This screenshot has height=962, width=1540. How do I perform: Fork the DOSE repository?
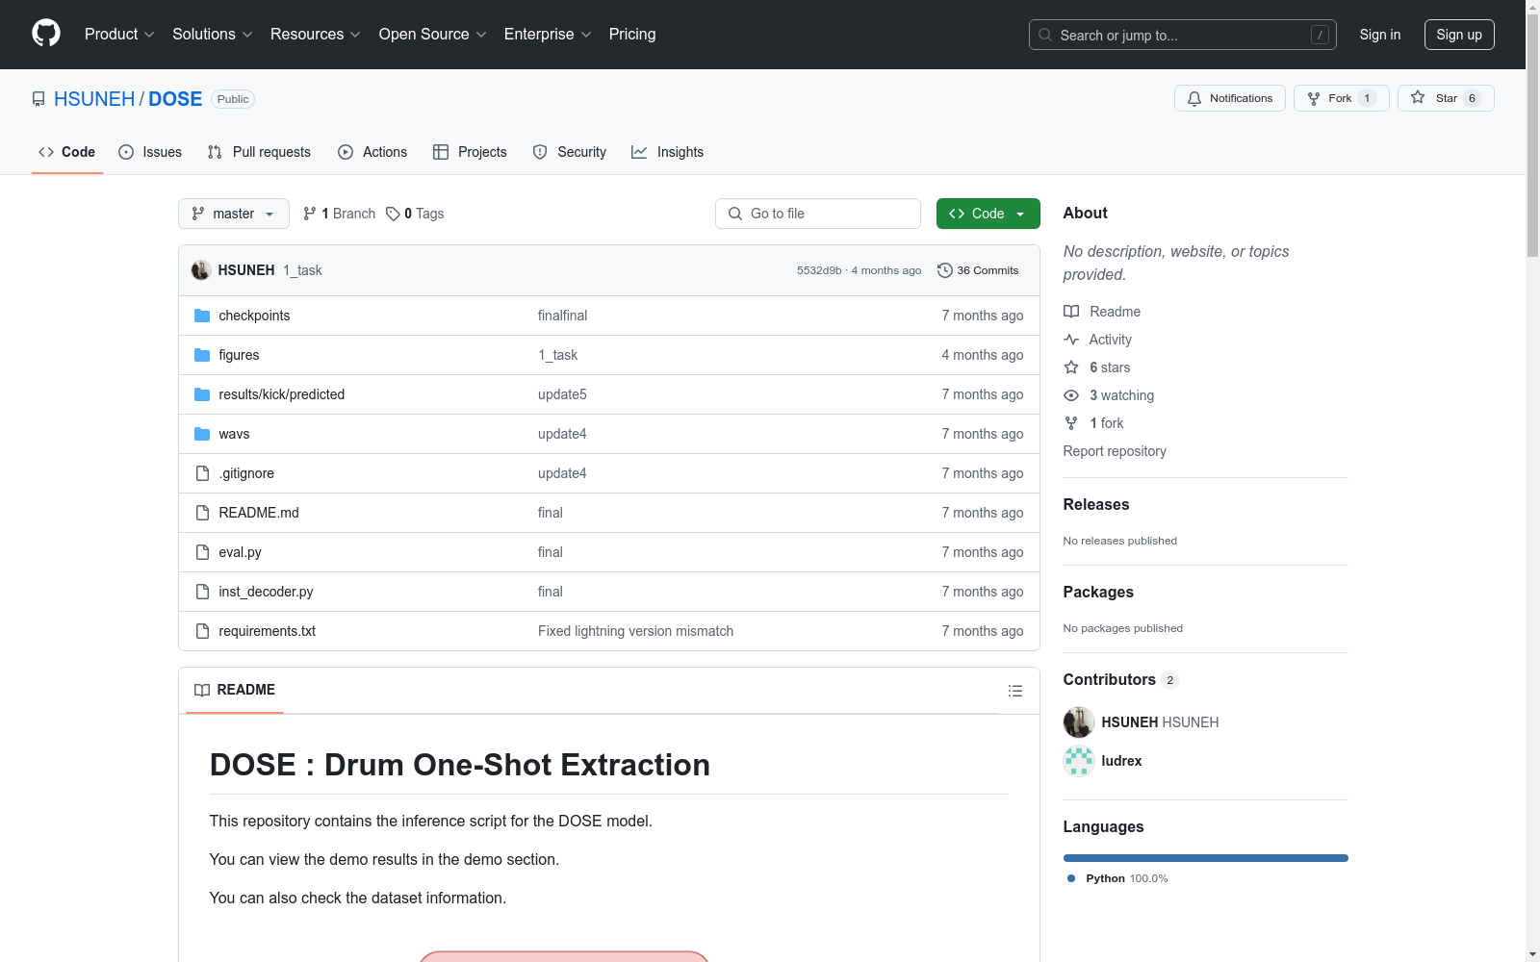coord(1341,98)
